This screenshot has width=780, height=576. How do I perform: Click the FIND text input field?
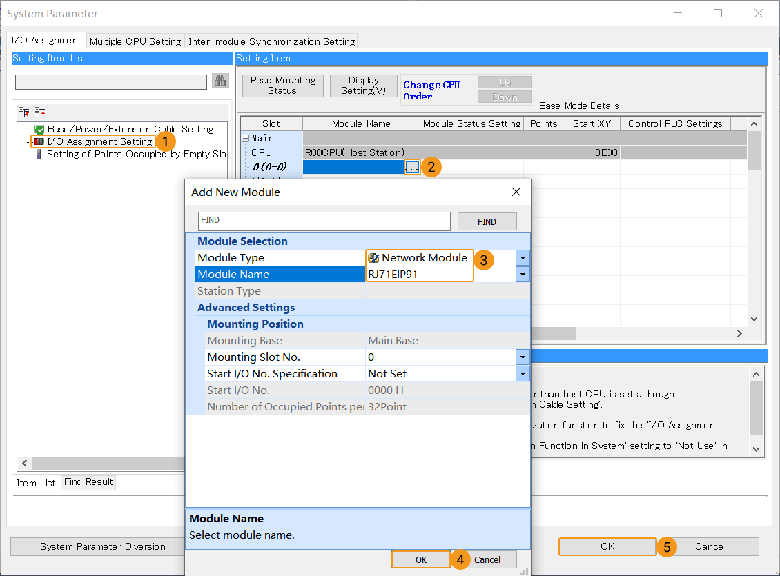click(x=324, y=221)
